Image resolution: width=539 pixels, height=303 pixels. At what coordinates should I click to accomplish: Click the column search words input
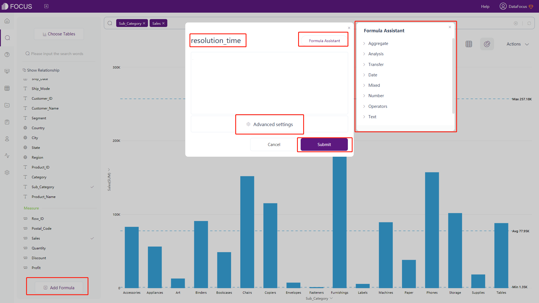coord(59,54)
